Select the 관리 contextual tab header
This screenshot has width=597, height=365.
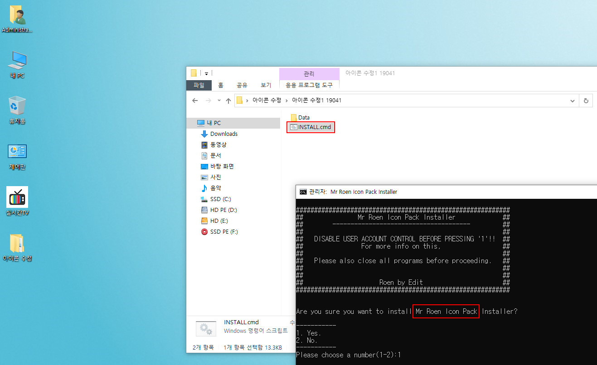pos(309,74)
